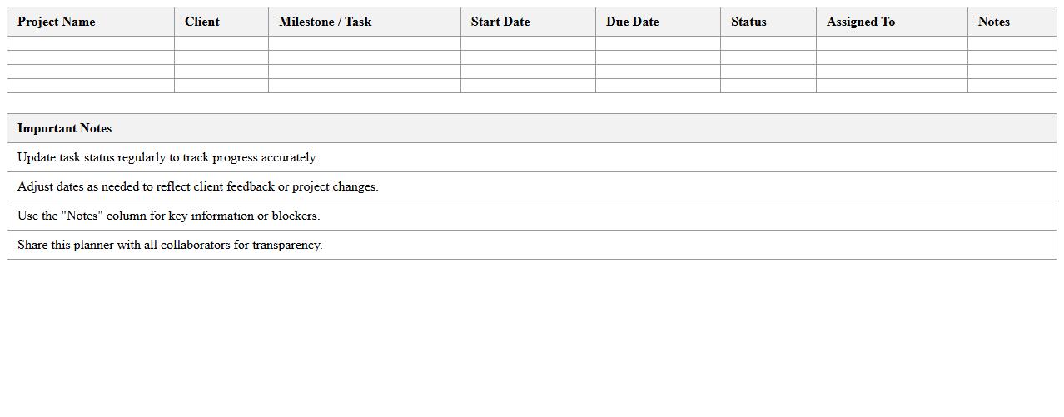Select the first empty Client cell

point(221,43)
